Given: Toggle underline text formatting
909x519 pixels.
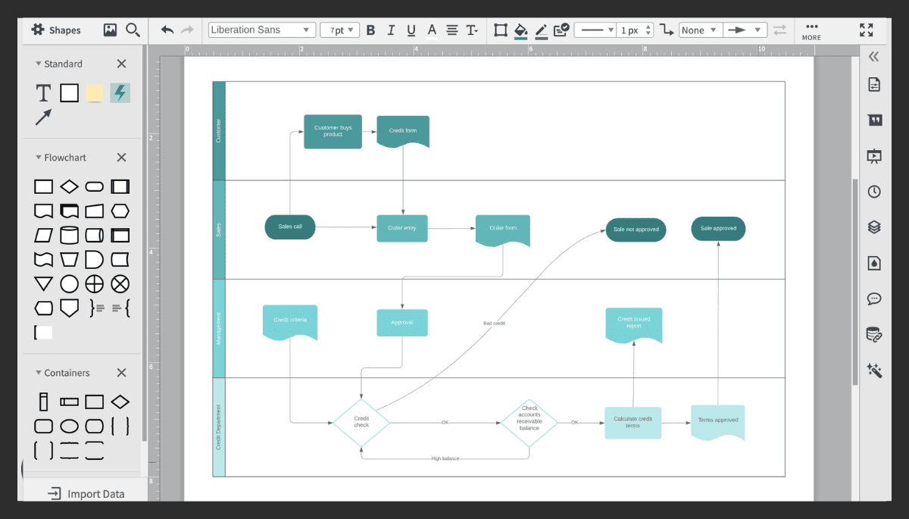Looking at the screenshot, I should pyautogui.click(x=410, y=30).
